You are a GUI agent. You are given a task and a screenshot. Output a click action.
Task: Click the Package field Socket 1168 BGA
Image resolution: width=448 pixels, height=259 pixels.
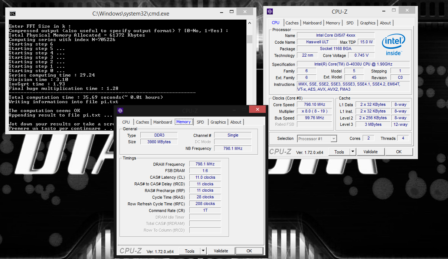(x=336, y=48)
